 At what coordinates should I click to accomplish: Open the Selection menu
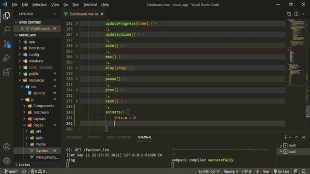pyautogui.click(x=40, y=4)
